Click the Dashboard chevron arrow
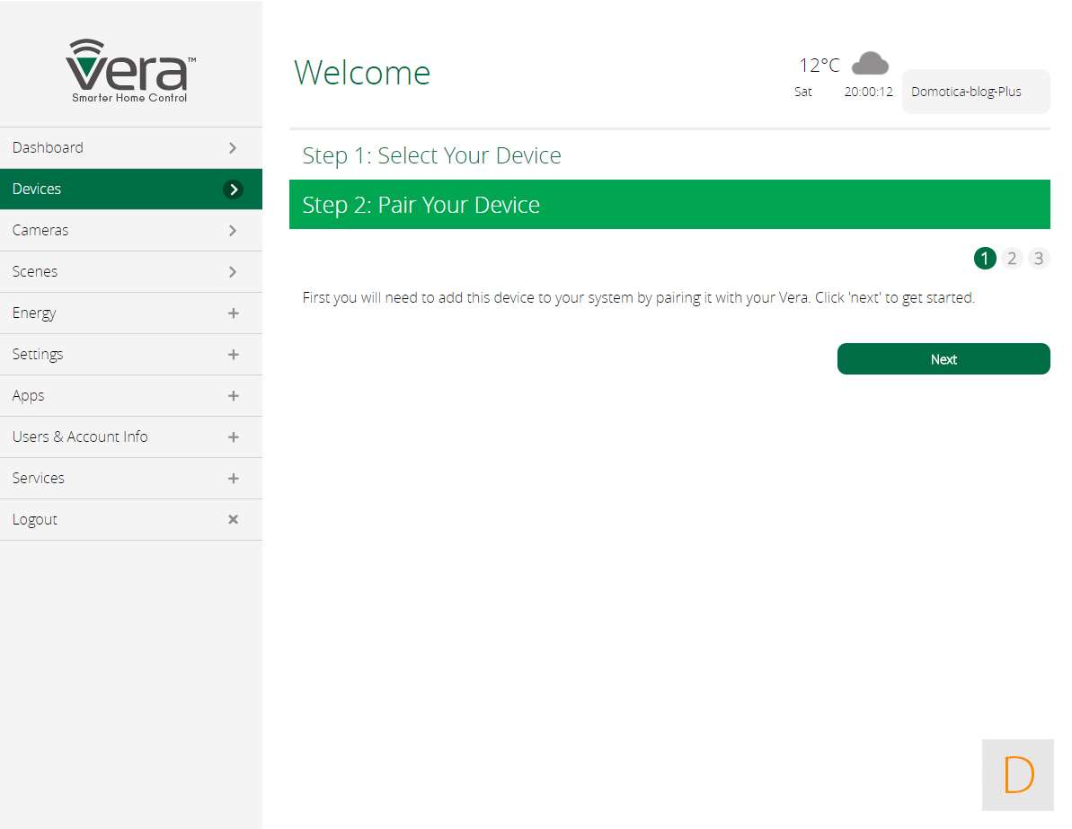Viewport: 1072px width, 829px height. click(x=233, y=147)
